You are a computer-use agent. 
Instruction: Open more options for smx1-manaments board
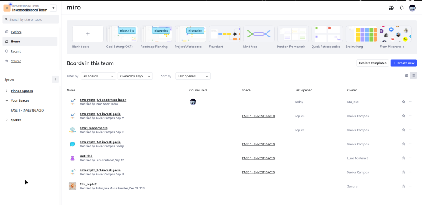[x=410, y=130]
